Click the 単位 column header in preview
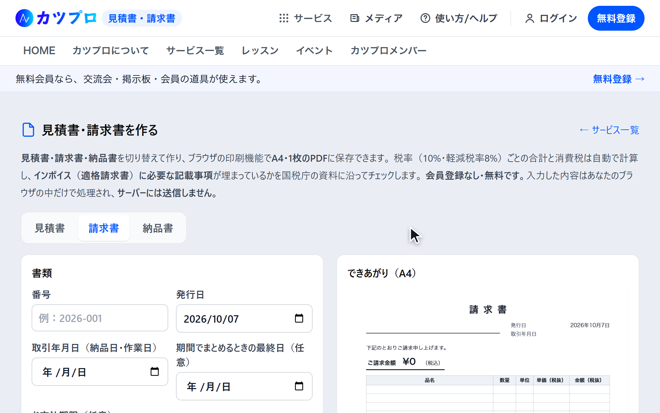The width and height of the screenshot is (660, 413). point(525,380)
